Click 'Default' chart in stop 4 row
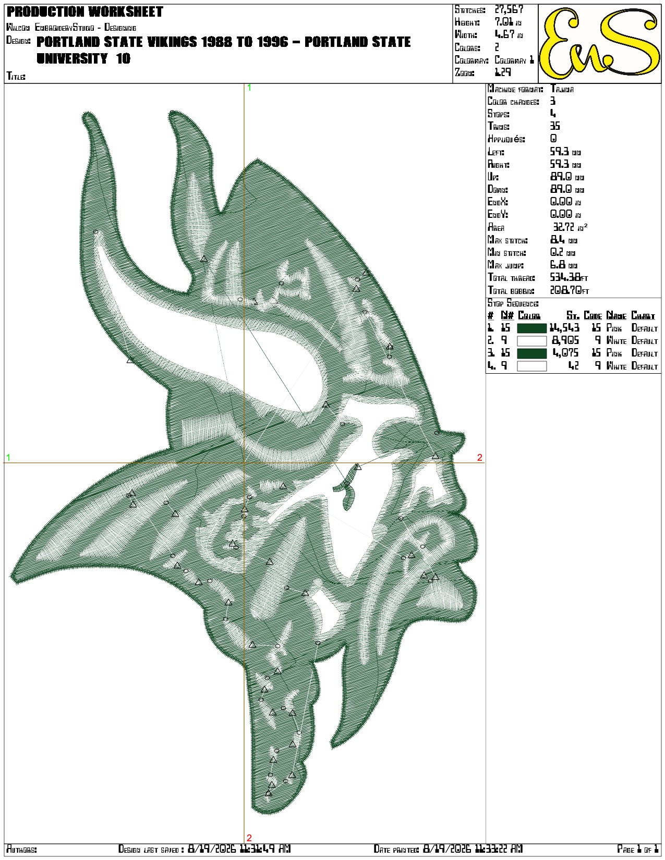665x860 pixels. [645, 366]
